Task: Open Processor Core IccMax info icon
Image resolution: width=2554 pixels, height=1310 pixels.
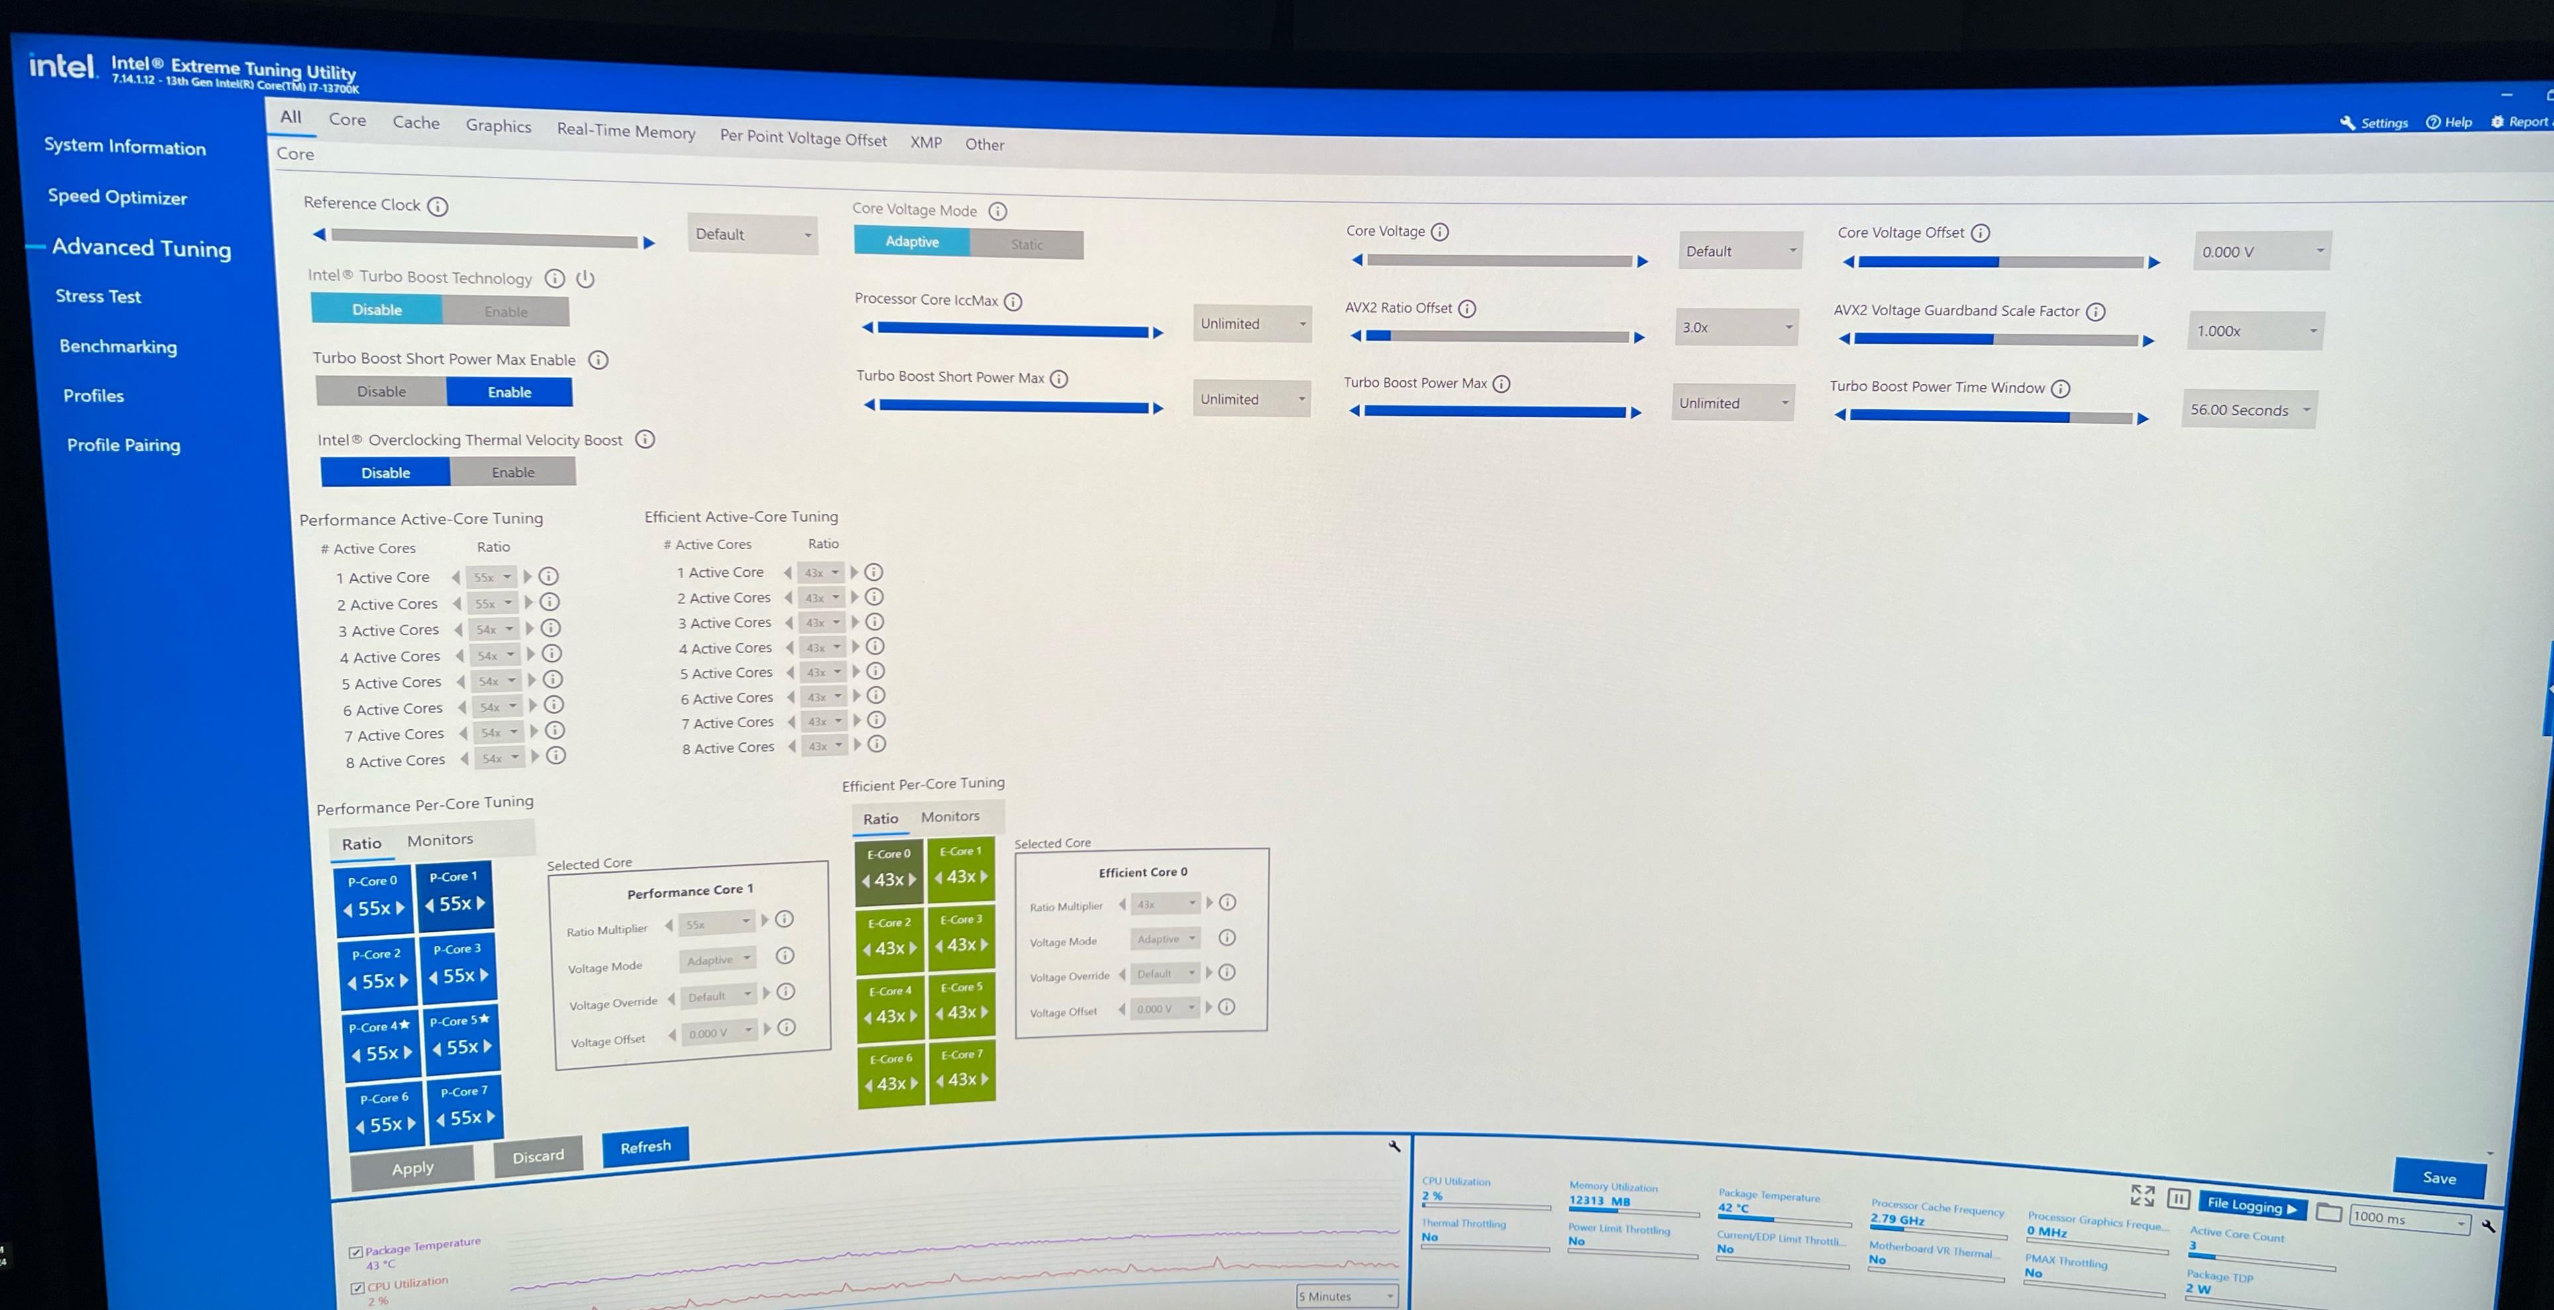Action: pyautogui.click(x=1013, y=301)
